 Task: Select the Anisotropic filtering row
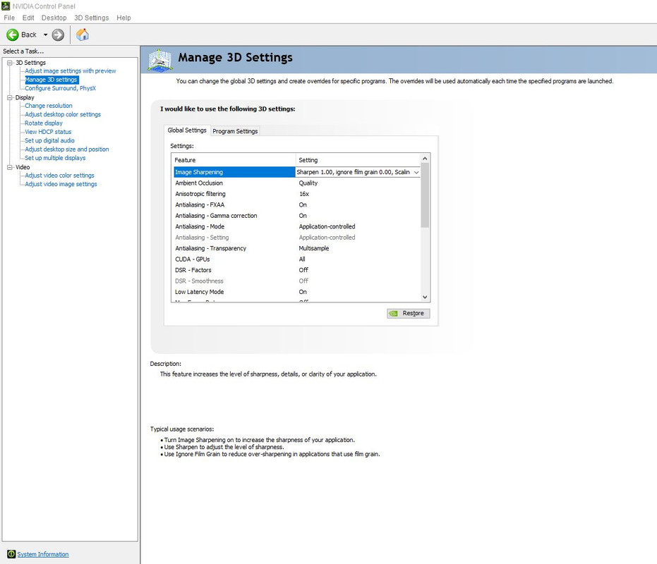(297, 194)
